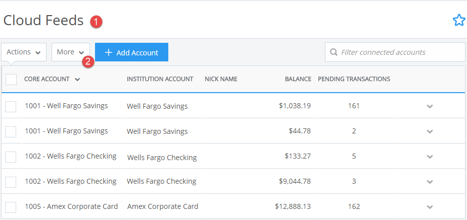Screen dimensions: 467x220
Task: Click the Amex Corporate Card institution account cell
Action: pyautogui.click(x=163, y=206)
